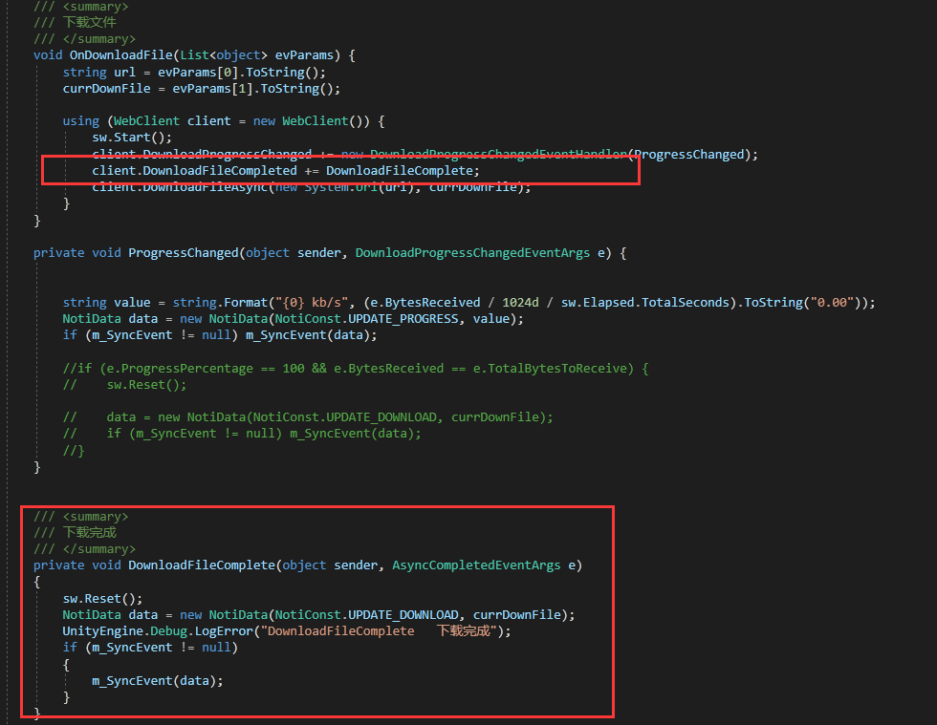The height and width of the screenshot is (725, 937).
Task: Click NotiConst.UPDATE_PROGRESS constant
Action: point(366,319)
